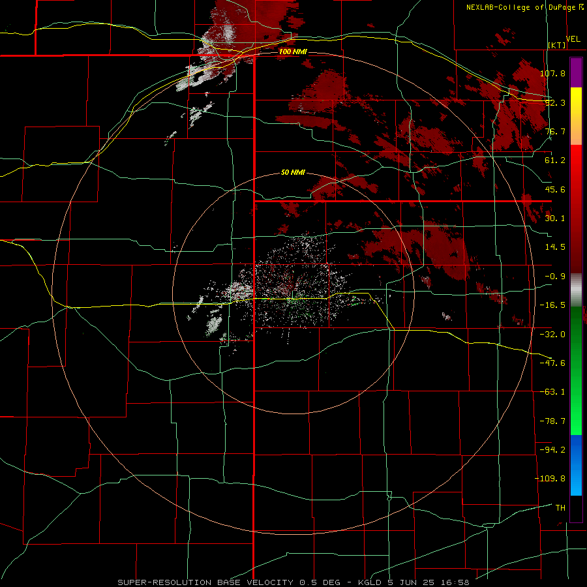This screenshot has height=587, width=587.
Task: Click the NEXLAB-College of DuPage watermark text
Action: coord(524,7)
